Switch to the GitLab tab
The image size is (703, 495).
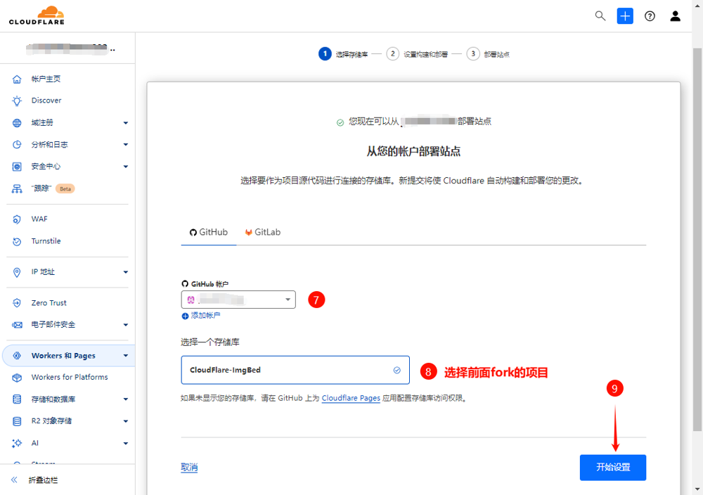tap(262, 232)
